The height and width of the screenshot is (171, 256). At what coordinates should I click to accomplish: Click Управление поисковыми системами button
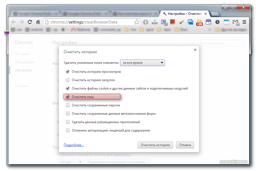pyautogui.click(x=117, y=162)
